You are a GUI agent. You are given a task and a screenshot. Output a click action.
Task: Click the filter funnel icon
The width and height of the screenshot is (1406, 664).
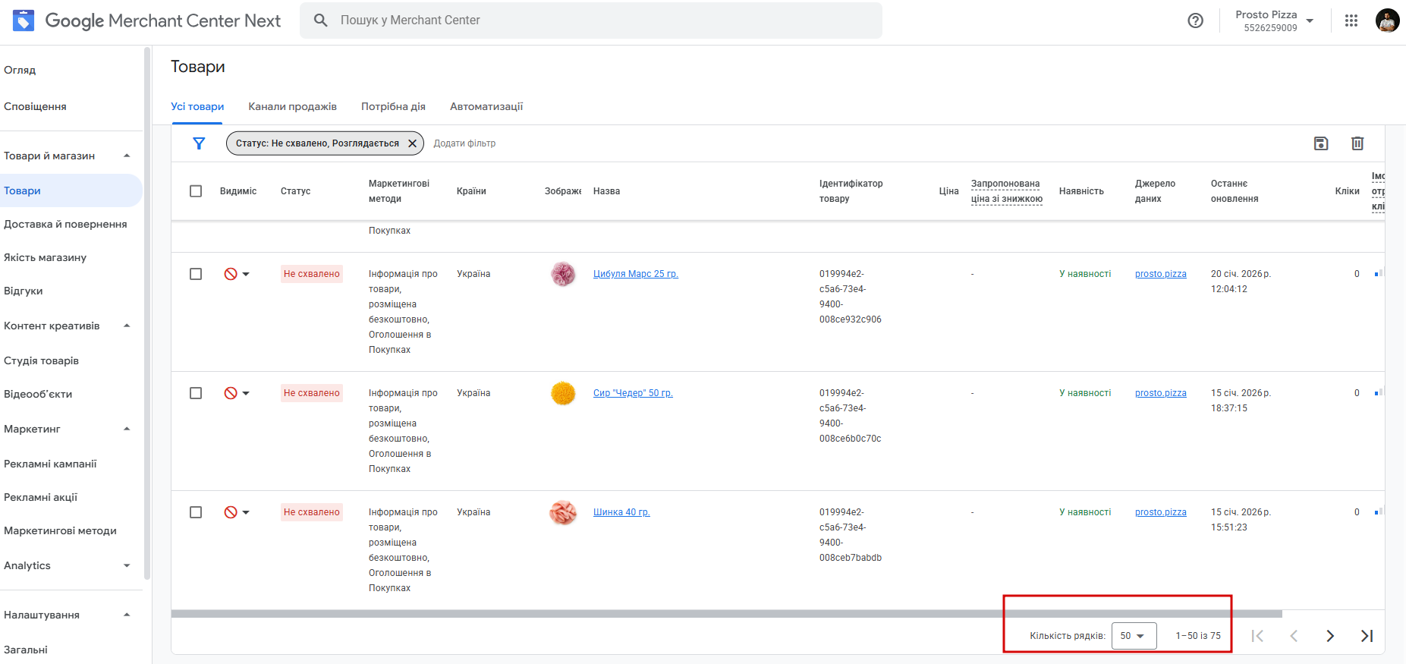point(199,143)
